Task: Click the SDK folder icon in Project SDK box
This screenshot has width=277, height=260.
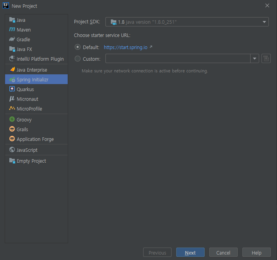Action: tap(114, 22)
